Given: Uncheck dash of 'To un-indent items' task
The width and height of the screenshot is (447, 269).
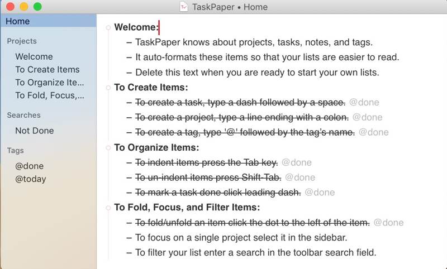Looking at the screenshot, I should point(129,177).
